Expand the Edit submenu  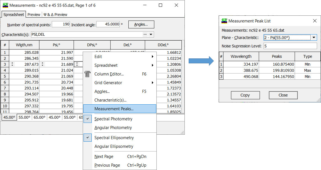(x=120, y=57)
